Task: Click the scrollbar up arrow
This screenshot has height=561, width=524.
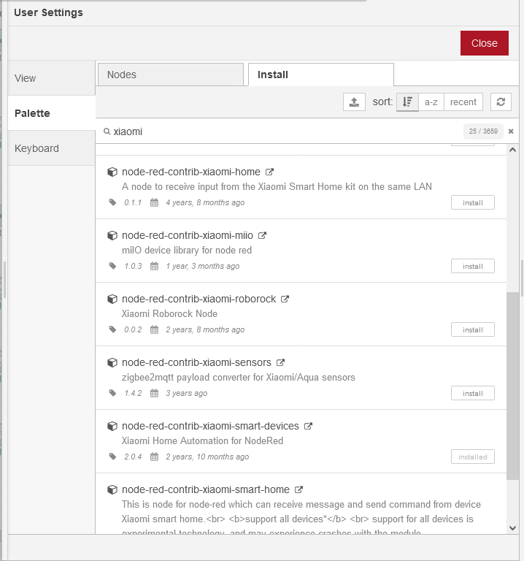Action: pyautogui.click(x=512, y=150)
